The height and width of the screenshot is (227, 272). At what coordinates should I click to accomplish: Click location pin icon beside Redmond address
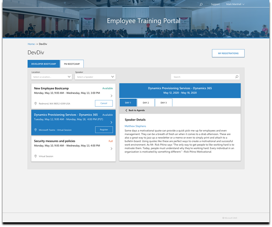(x=35, y=103)
